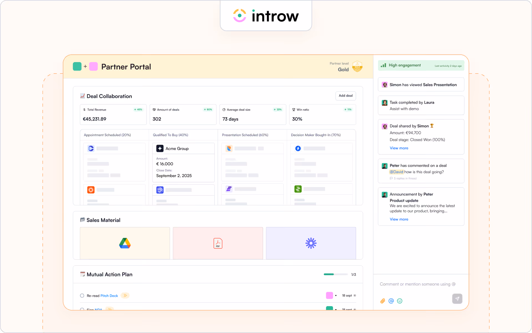
Task: Open the Pitch Deck link
Action: pos(109,296)
